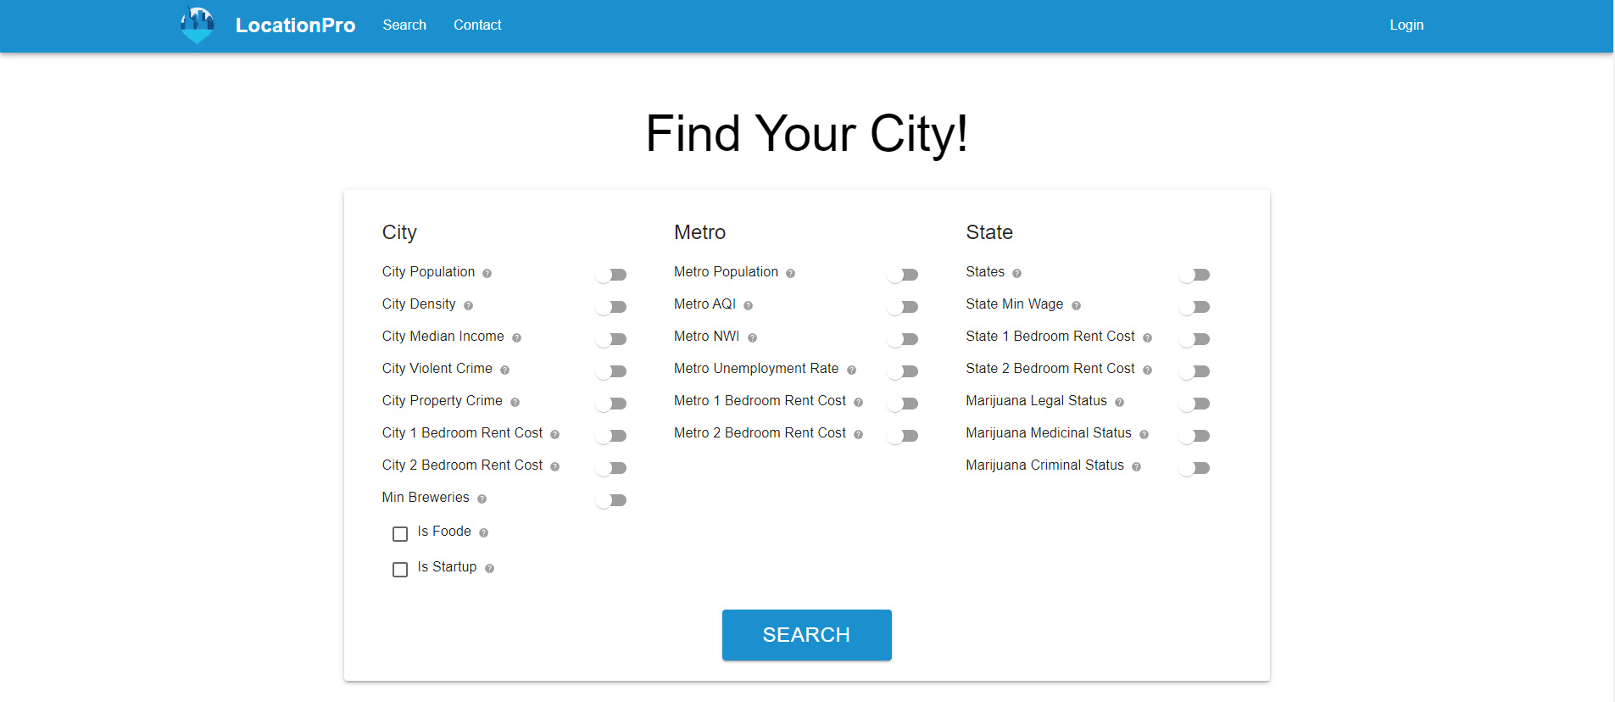Screen dimensions: 1615x702
Task: Click the help icon next to City Density
Action: (468, 305)
